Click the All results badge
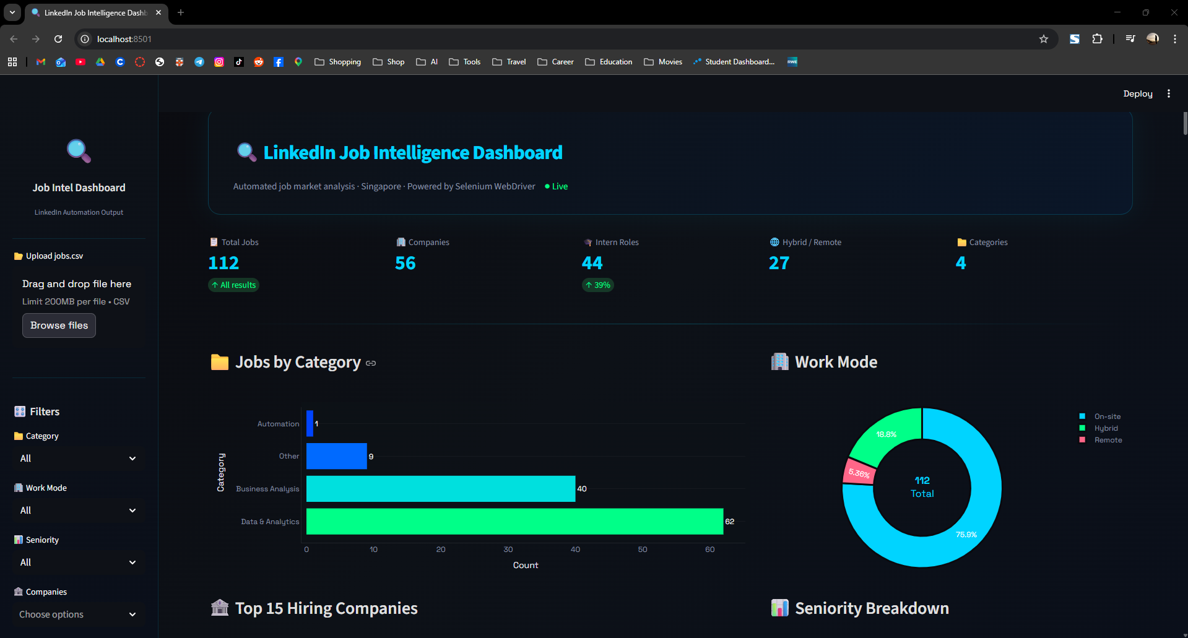This screenshot has height=638, width=1188. pos(233,285)
